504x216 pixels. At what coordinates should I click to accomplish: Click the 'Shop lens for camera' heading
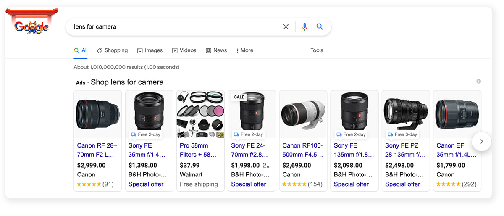[x=127, y=82]
